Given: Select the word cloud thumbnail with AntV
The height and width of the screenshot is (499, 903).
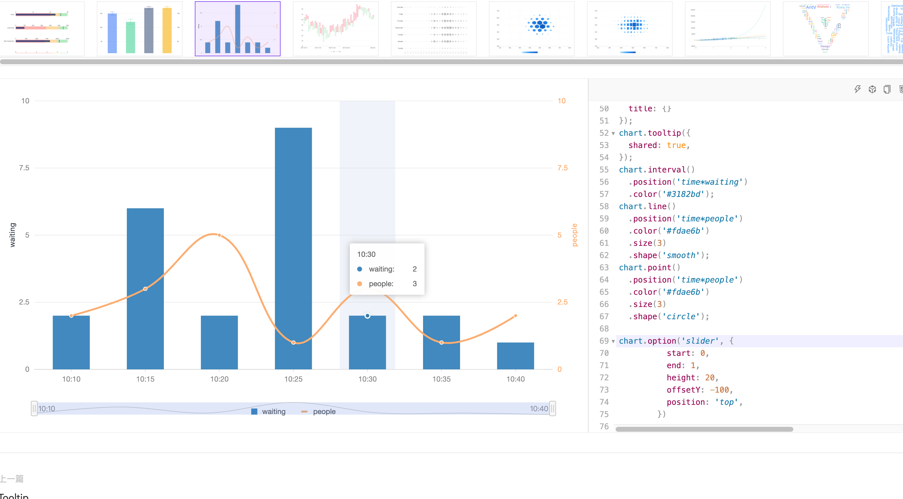Looking at the screenshot, I should [x=825, y=29].
